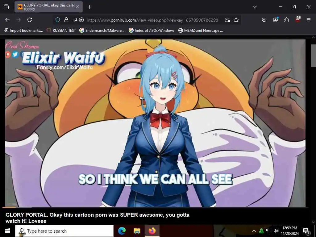The width and height of the screenshot is (316, 237).
Task: Click the Import bookmarks... toolbar item
Action: (23, 31)
